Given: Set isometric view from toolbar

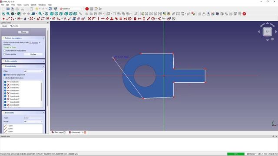Looking at the screenshot, I should click(46, 14).
